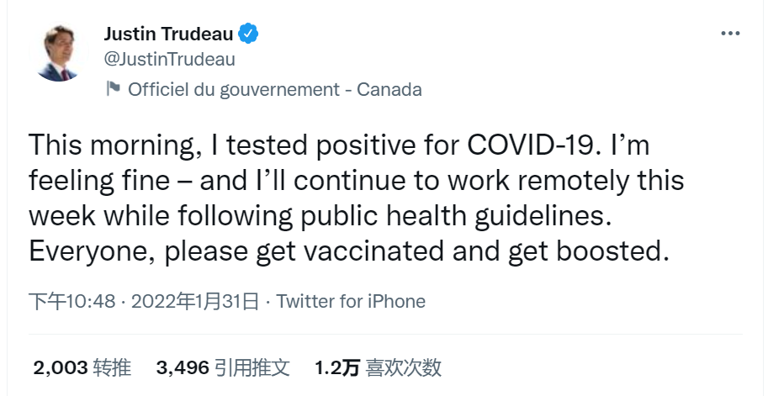768x396 pixels.
Task: Click the blue verified checkmark badge
Action: (248, 34)
